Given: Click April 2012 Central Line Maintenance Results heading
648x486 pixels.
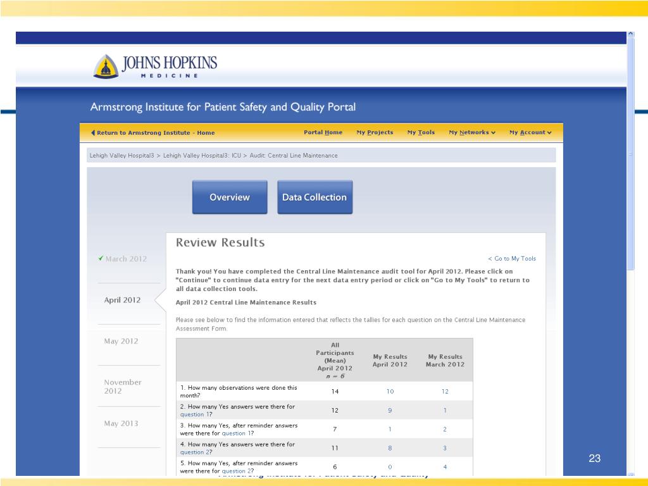Looking at the screenshot, I should (x=246, y=302).
